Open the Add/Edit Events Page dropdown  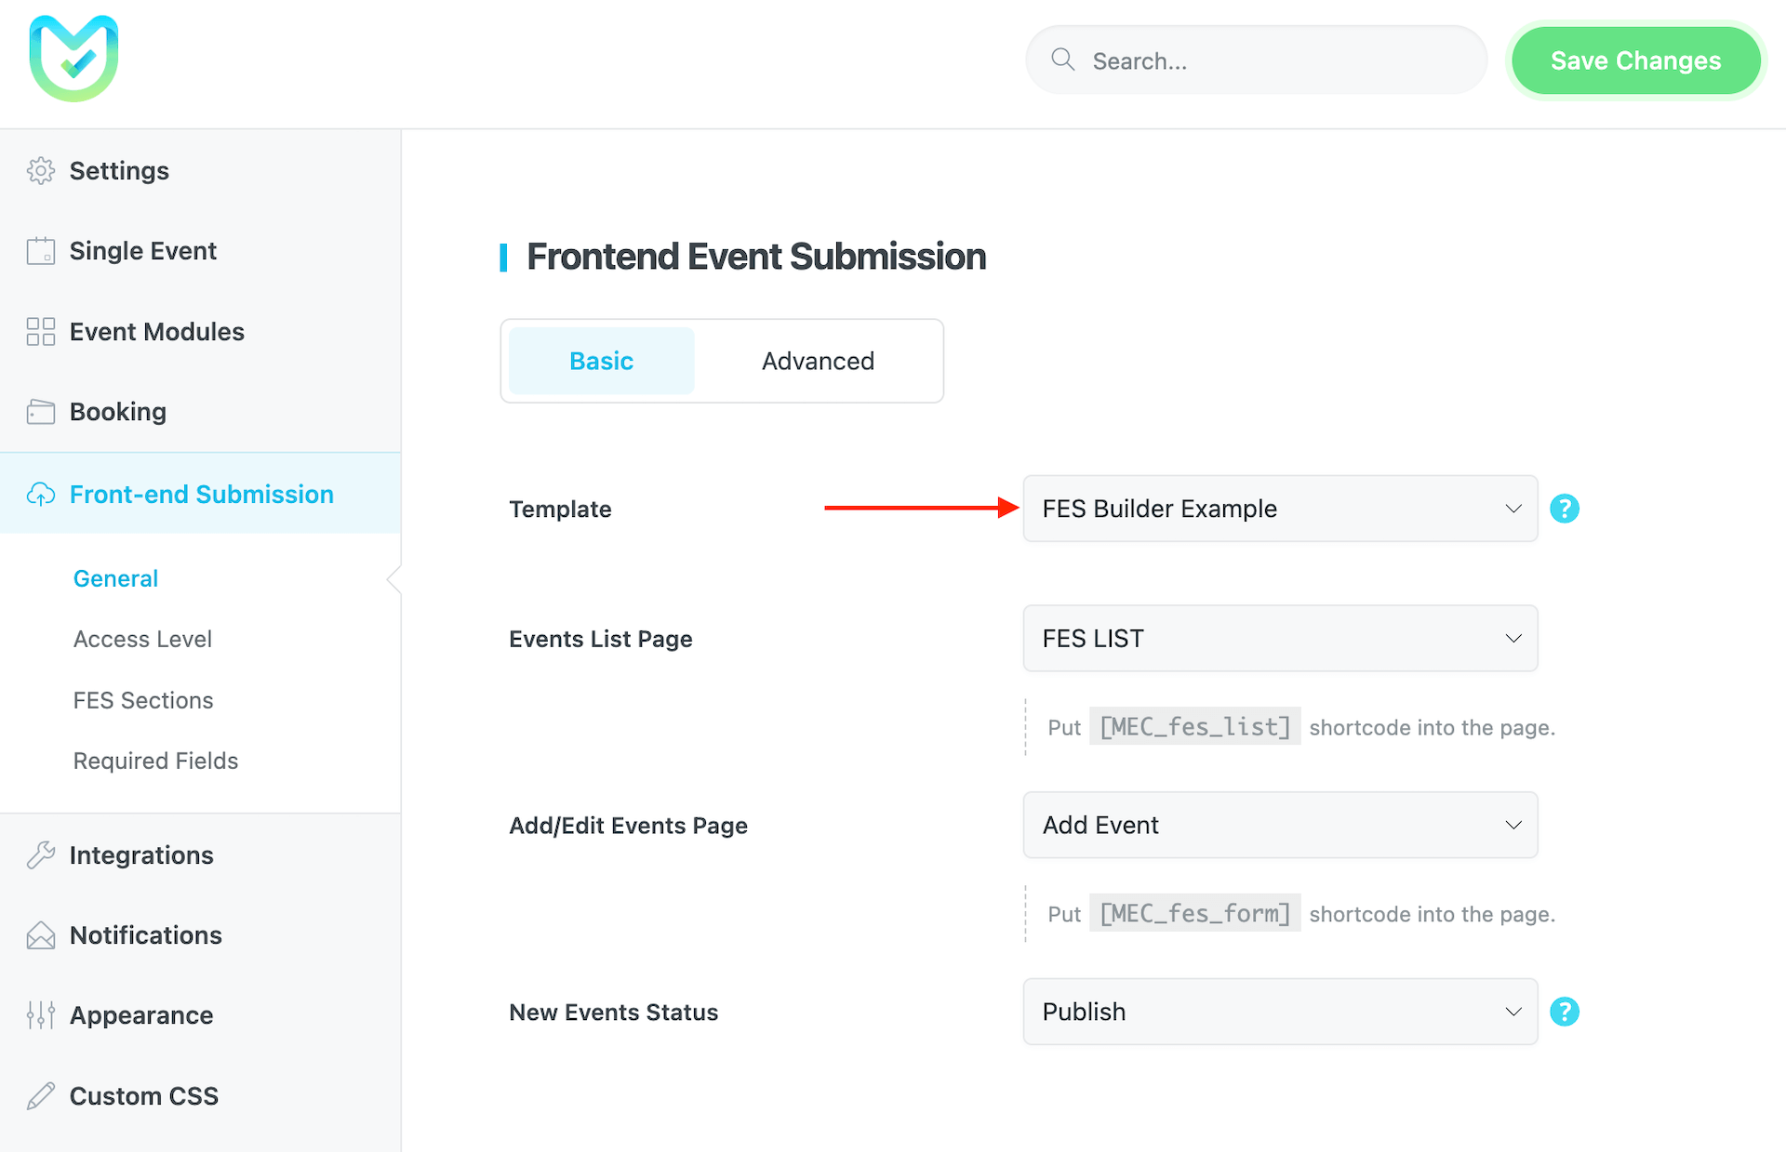[x=1280, y=826]
